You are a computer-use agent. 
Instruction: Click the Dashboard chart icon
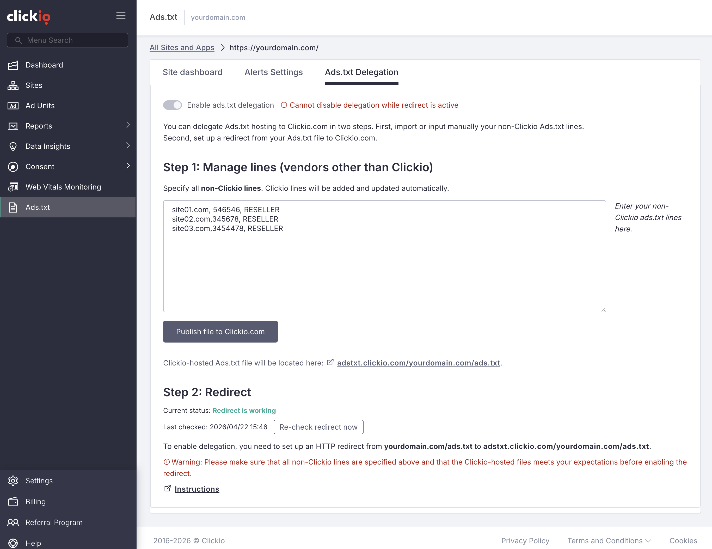pos(13,65)
